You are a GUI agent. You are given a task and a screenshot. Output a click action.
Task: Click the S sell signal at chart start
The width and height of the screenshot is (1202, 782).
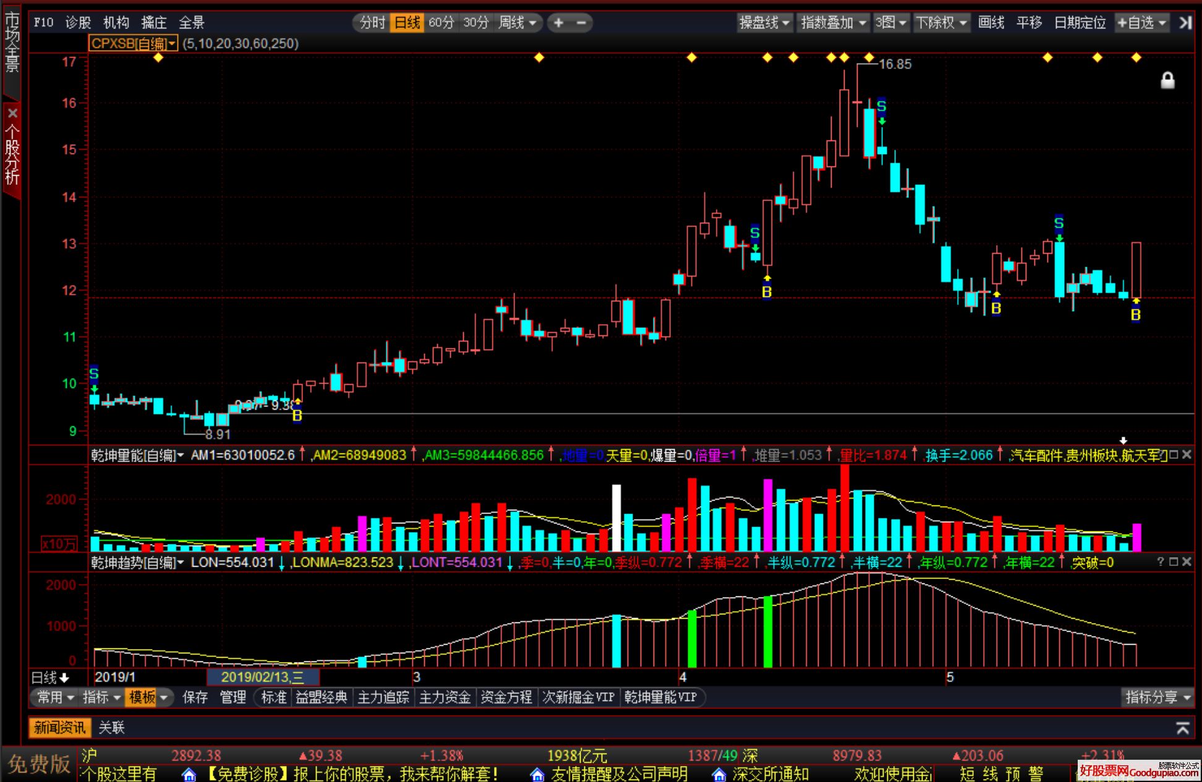coord(94,374)
